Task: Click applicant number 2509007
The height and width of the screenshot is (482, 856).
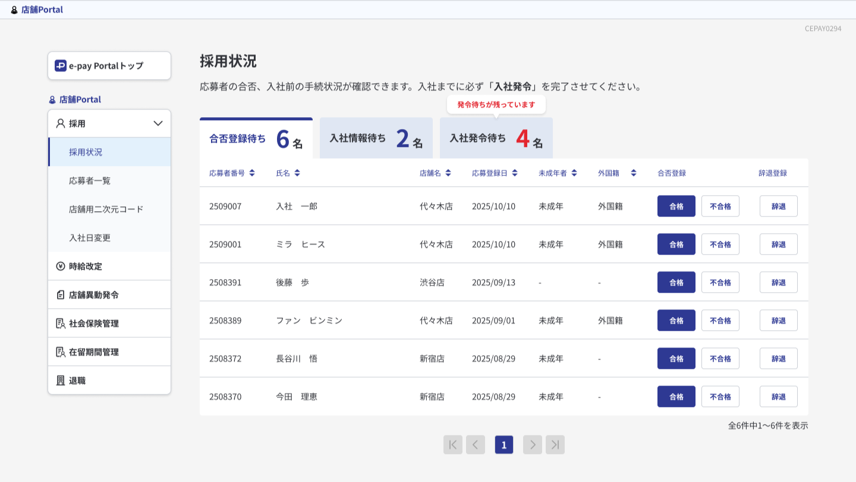Action: 225,206
